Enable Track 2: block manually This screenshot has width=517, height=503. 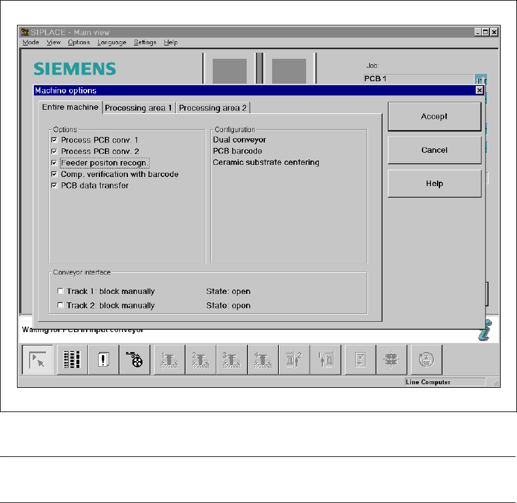click(x=61, y=305)
